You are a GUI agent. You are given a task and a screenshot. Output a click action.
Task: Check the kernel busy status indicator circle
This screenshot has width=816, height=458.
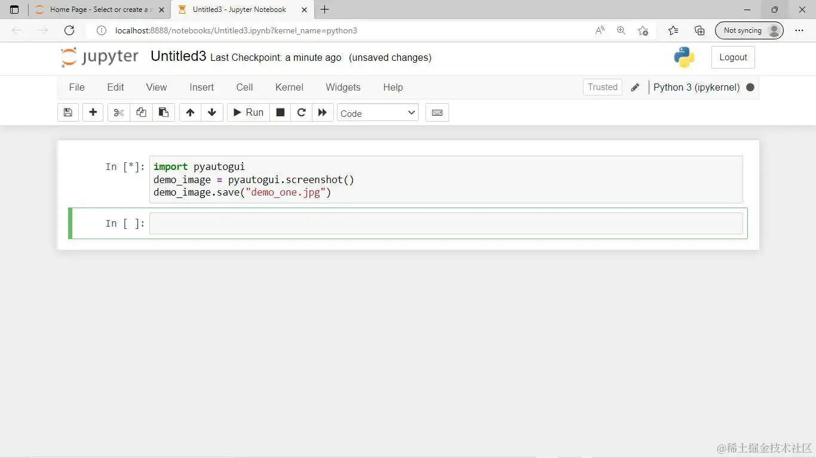750,86
